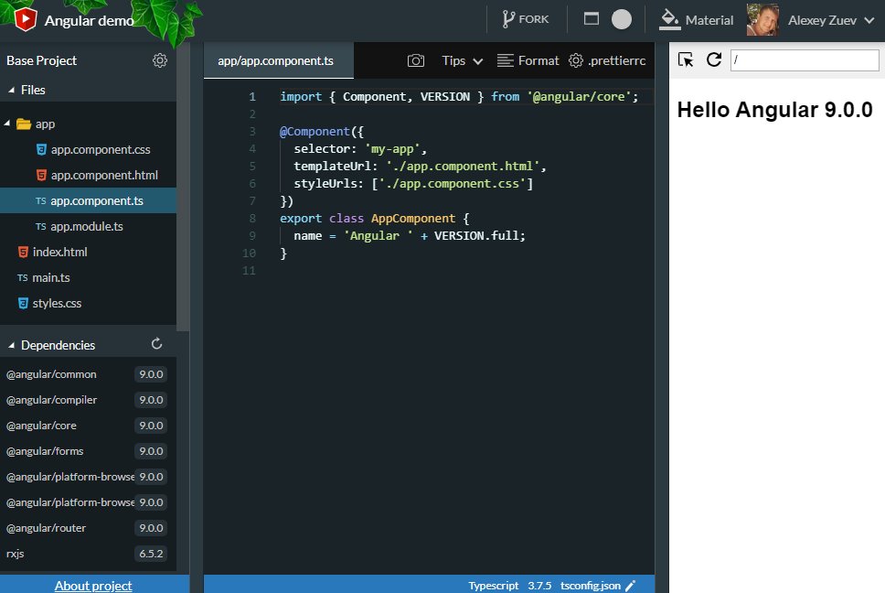The height and width of the screenshot is (593, 885).
Task: Click the Material theme label
Action: coord(709,20)
